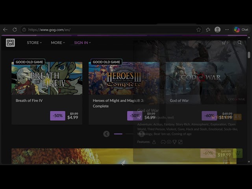Click the single-player feature icon
The height and width of the screenshot is (189, 252).
click(154, 142)
